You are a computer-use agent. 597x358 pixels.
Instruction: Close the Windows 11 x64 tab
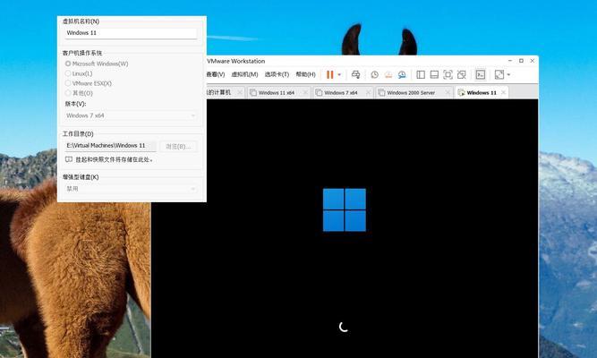(305, 92)
